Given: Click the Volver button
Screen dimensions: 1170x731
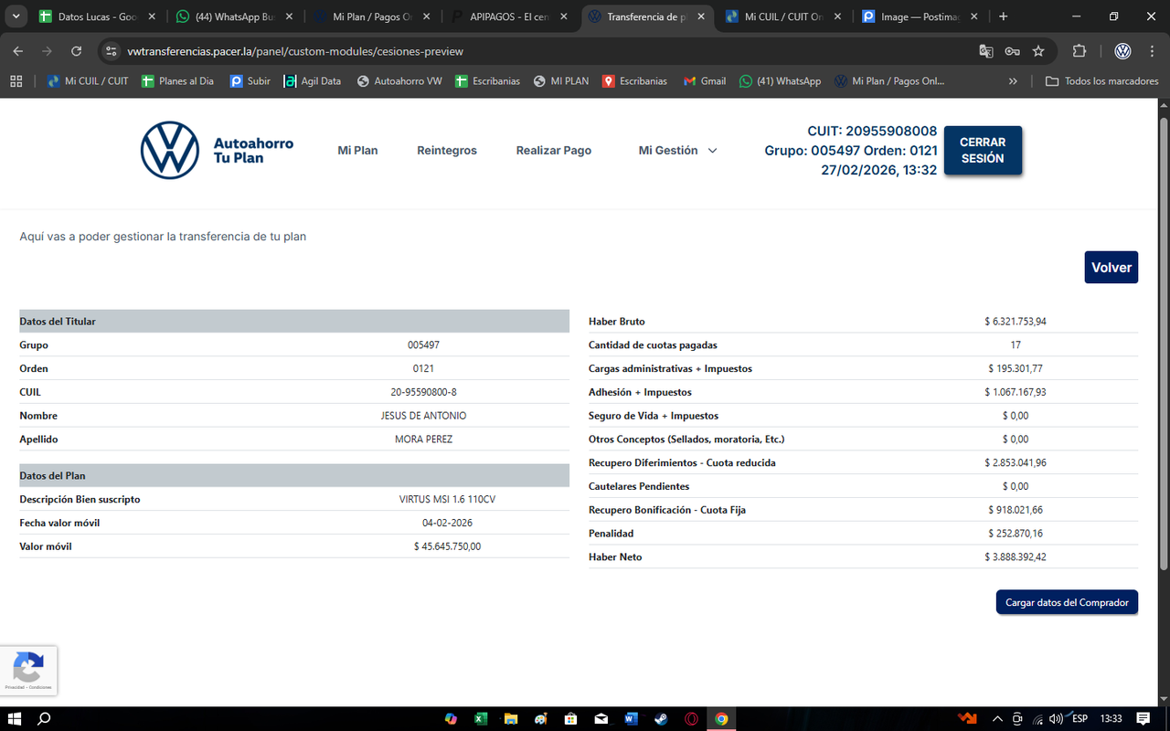Looking at the screenshot, I should (1111, 267).
